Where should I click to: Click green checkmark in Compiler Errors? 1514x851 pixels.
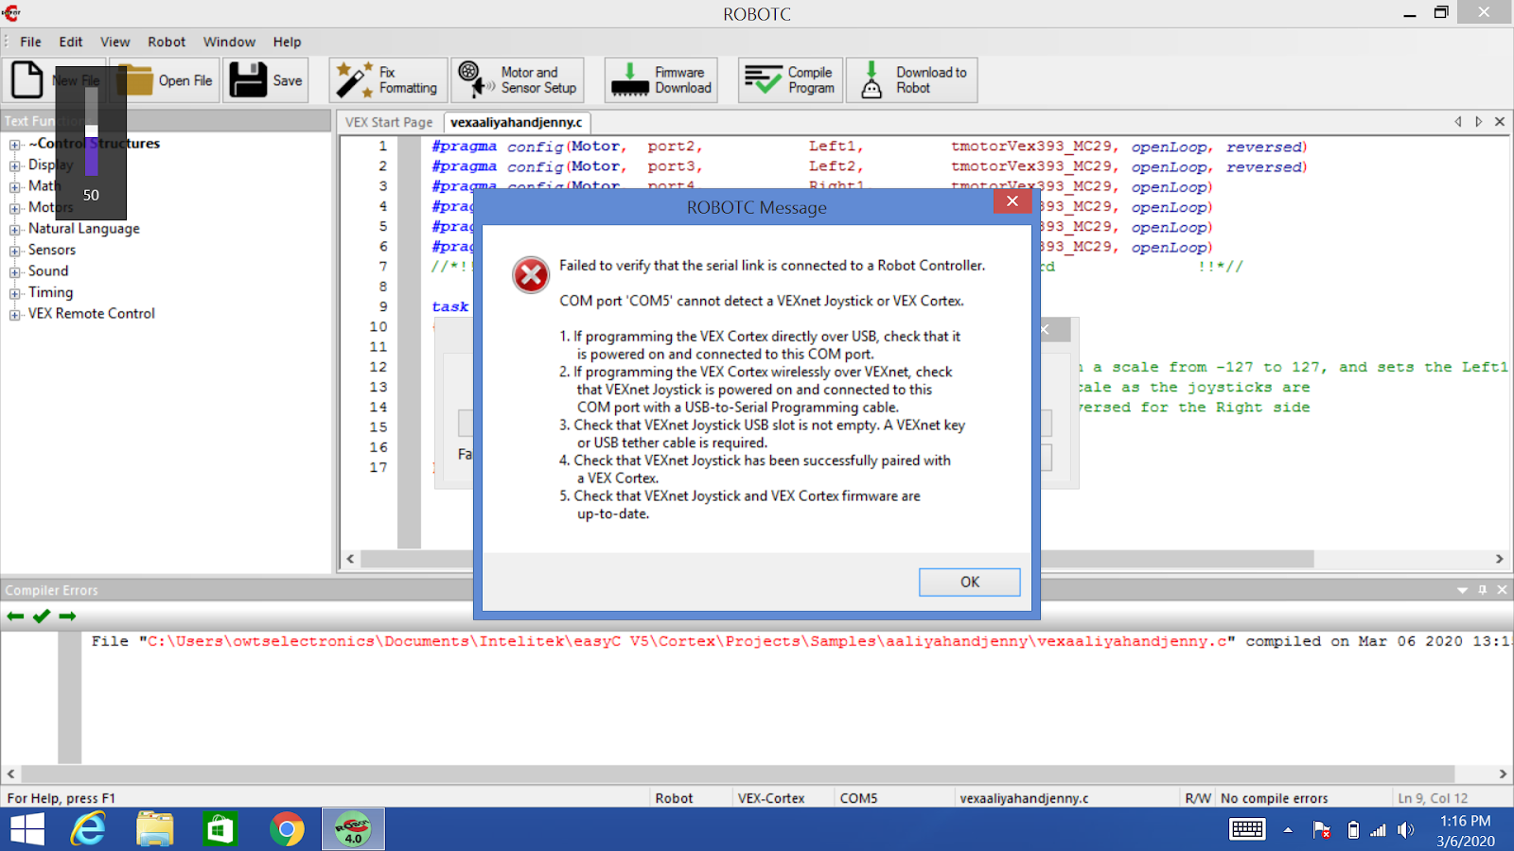pyautogui.click(x=41, y=617)
